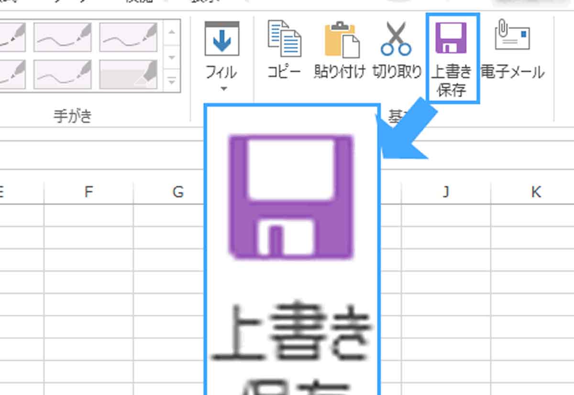Choose the bottom-left pen stroke thumbnail
The width and height of the screenshot is (574, 395).
click(x=12, y=74)
